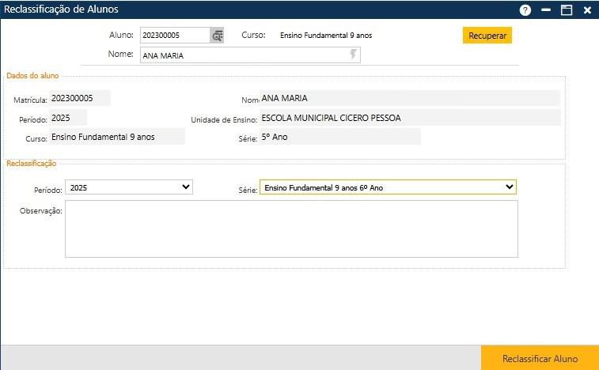Click the student search icon beside Aluno

coord(217,36)
